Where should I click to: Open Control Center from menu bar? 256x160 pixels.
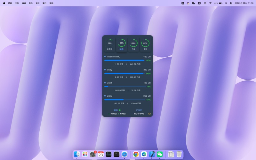pyautogui.click(x=231, y=3)
